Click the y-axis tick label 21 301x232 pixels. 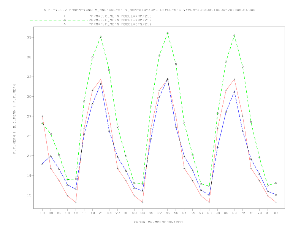[29, 156]
